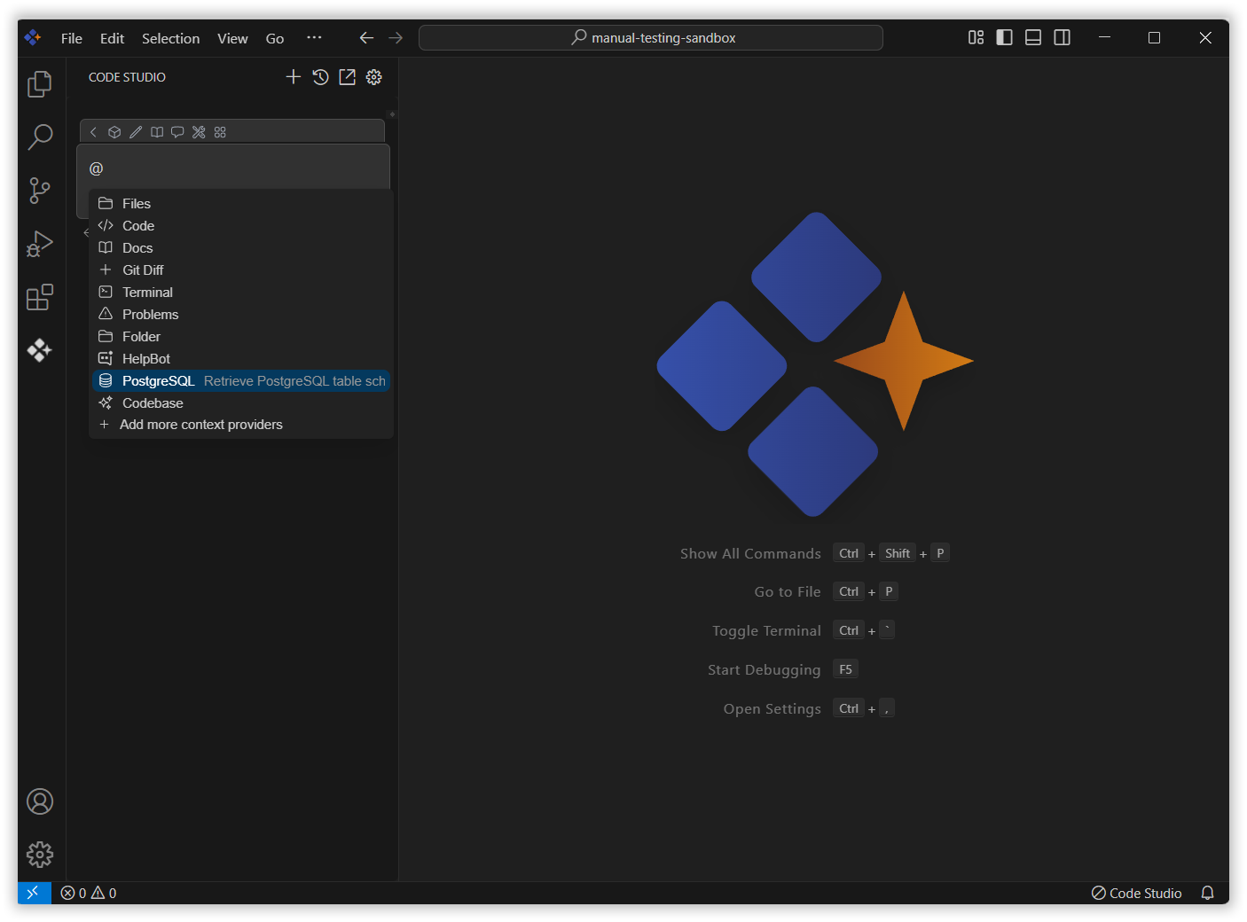1247x922 pixels.
Task: Choose PostgreSQL context provider
Action: click(241, 380)
